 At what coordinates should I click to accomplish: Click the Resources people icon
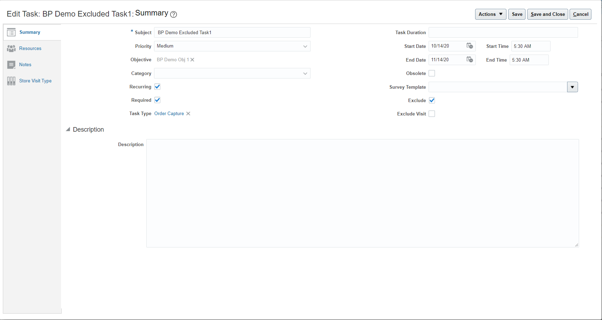tap(11, 49)
